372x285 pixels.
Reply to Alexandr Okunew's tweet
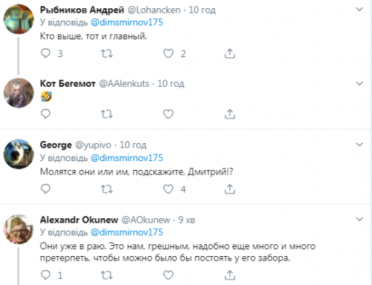click(45, 275)
